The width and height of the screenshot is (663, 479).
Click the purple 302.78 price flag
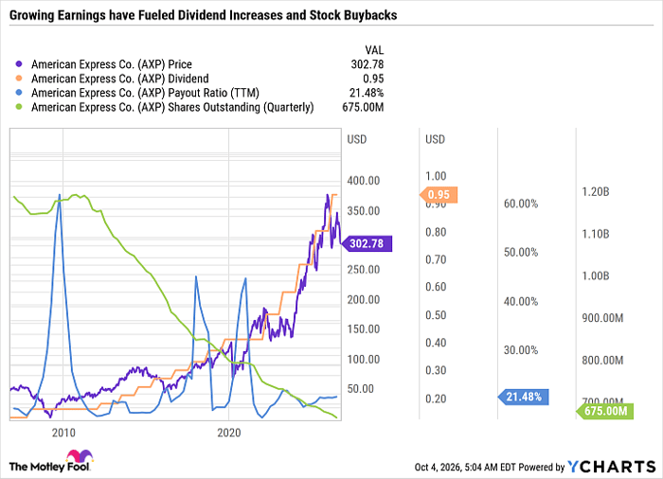367,243
